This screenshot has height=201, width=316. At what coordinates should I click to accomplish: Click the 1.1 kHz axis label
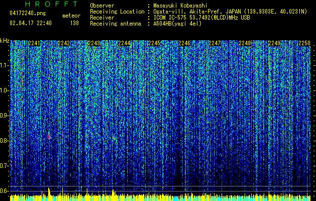point(5,65)
